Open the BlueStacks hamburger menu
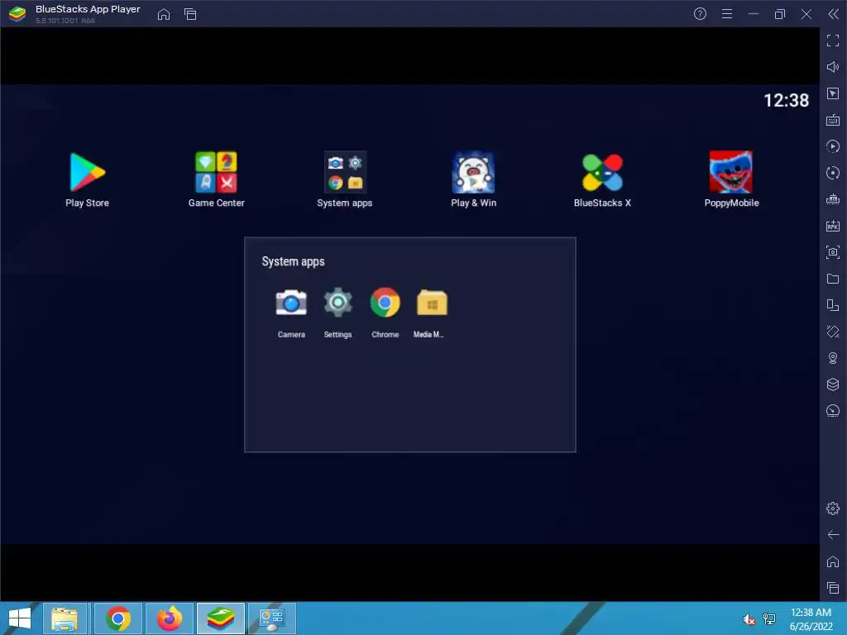The width and height of the screenshot is (847, 635). tap(727, 14)
